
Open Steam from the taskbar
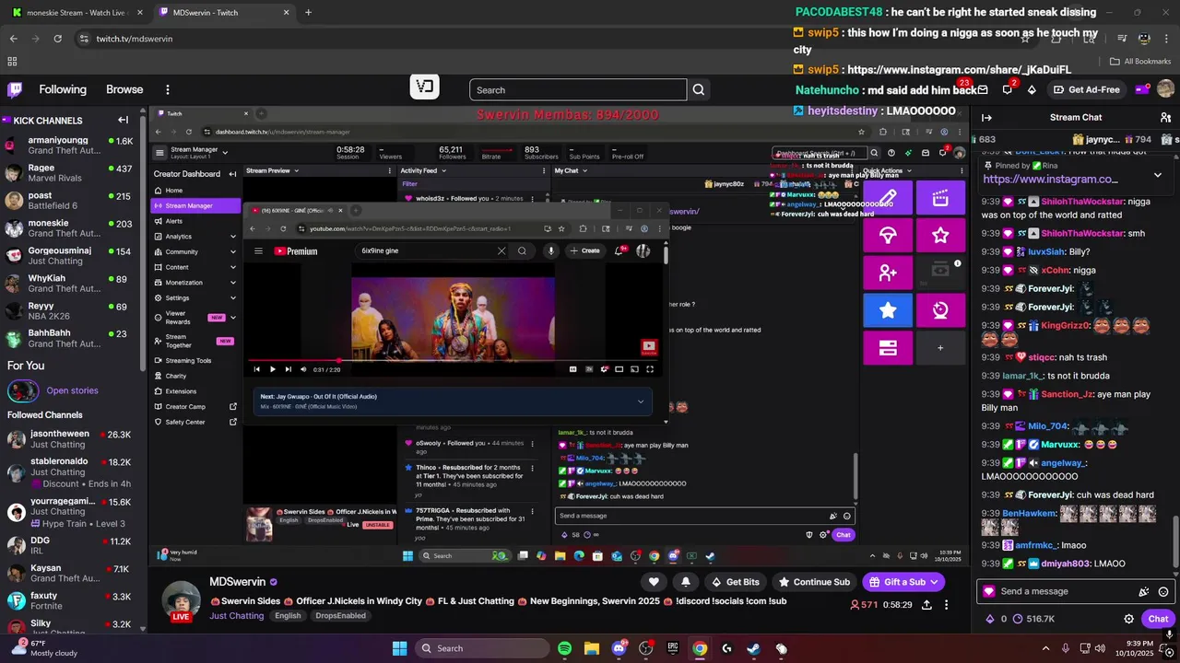(754, 648)
